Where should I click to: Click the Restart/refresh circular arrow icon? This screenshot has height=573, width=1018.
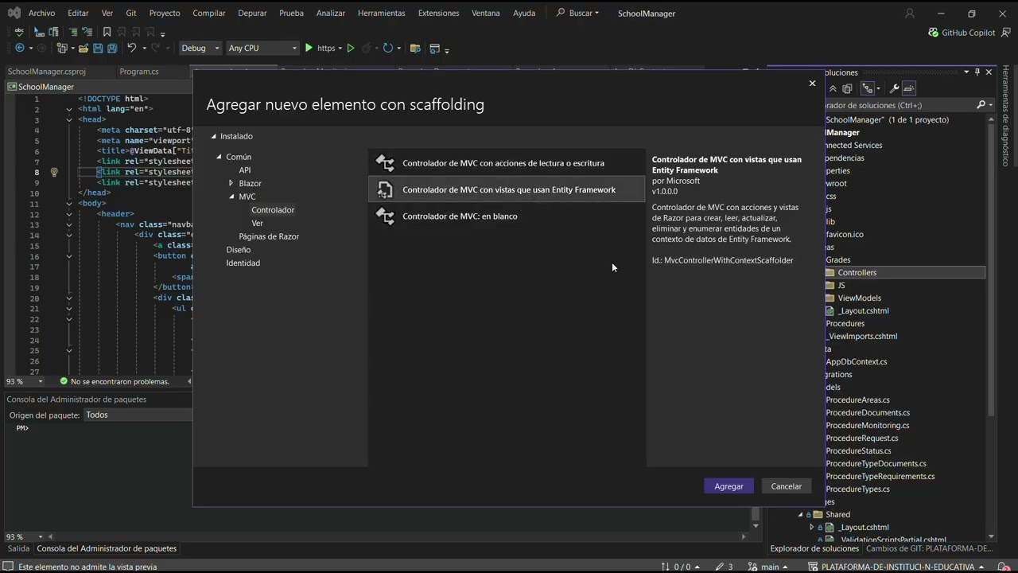coord(387,49)
